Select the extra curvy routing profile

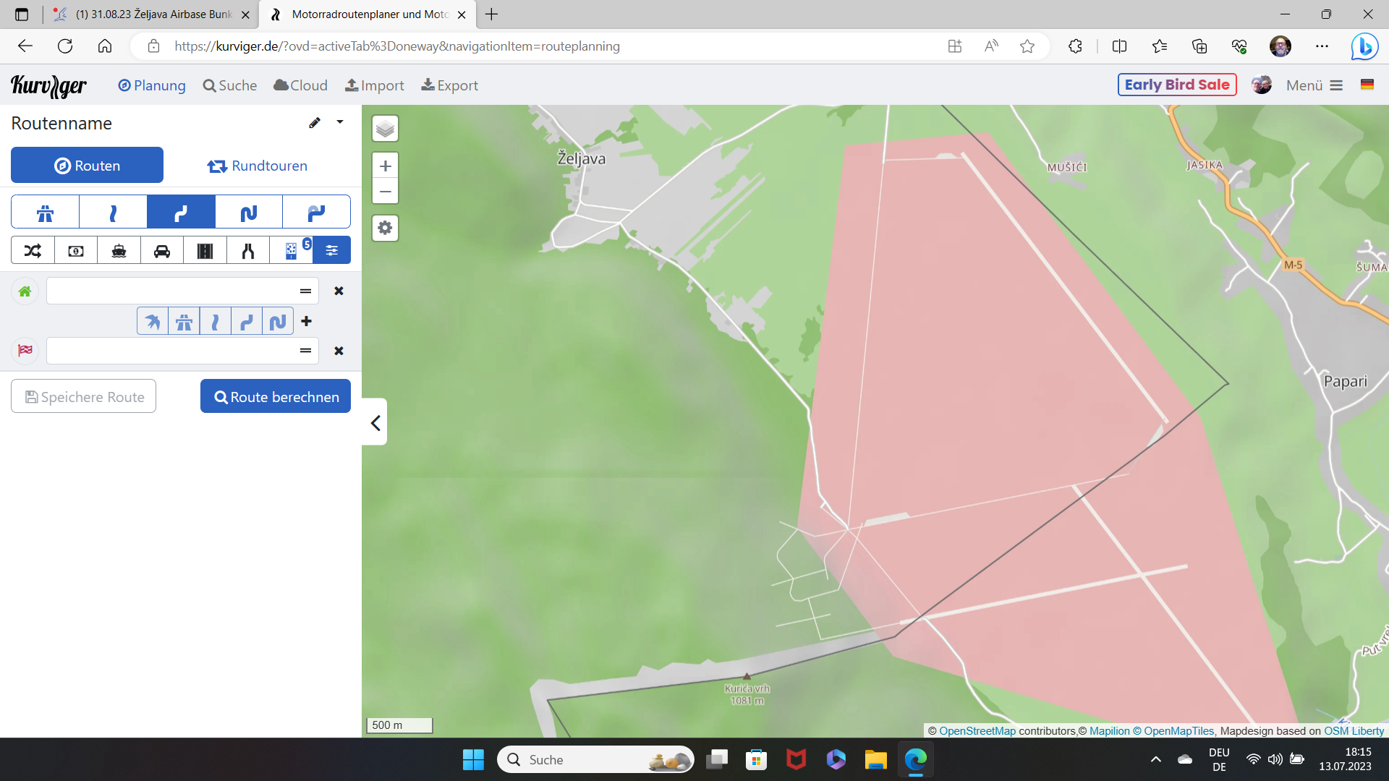(x=248, y=213)
